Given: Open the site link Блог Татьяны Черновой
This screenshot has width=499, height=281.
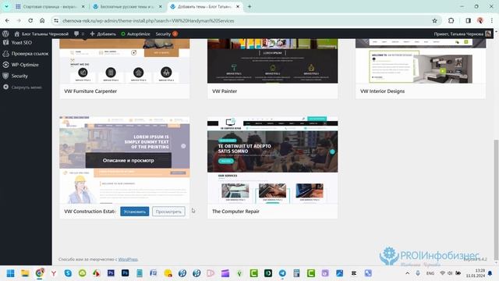Looking at the screenshot, I should [x=41, y=34].
